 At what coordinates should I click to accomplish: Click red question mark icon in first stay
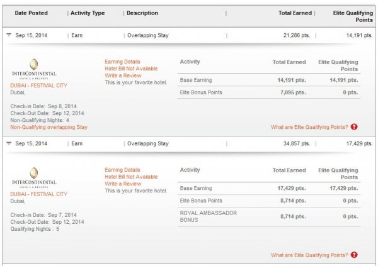(354, 127)
